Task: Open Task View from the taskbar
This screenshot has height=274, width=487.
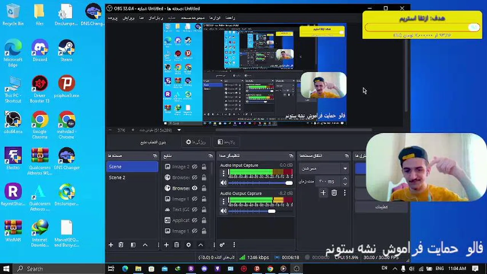Action: pyautogui.click(x=111, y=269)
